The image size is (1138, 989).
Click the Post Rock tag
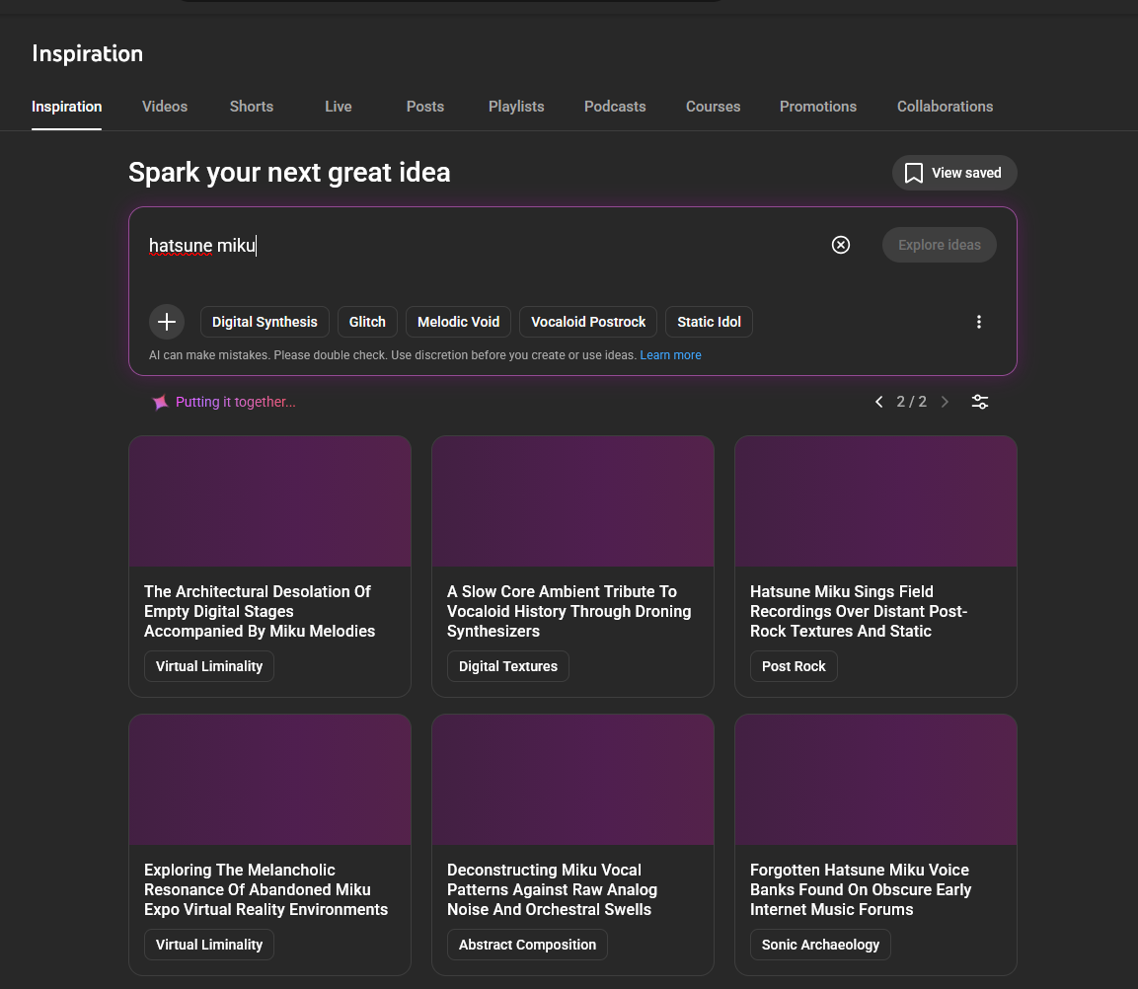click(794, 666)
